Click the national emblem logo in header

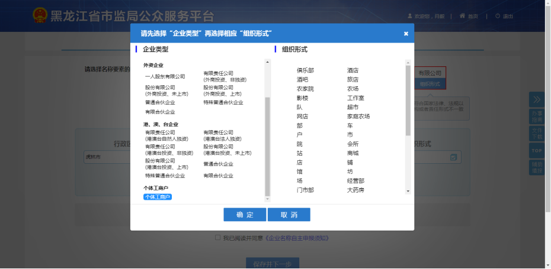[40, 15]
